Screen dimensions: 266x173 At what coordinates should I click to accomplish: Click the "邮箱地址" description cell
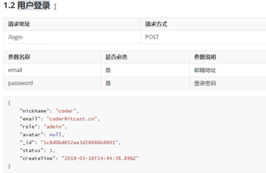pos(205,70)
